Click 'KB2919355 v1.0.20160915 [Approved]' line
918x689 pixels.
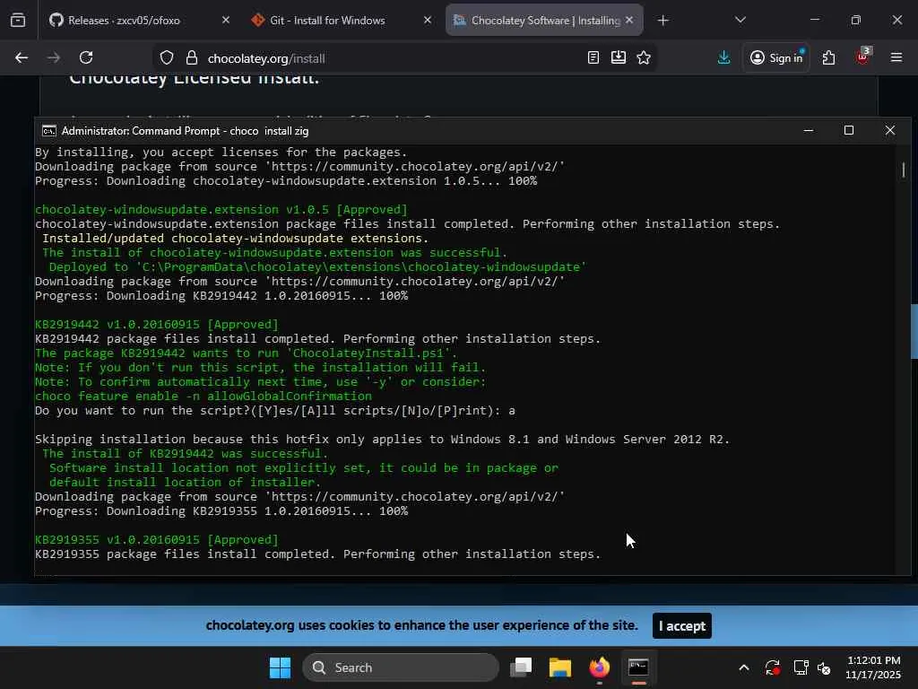156,539
